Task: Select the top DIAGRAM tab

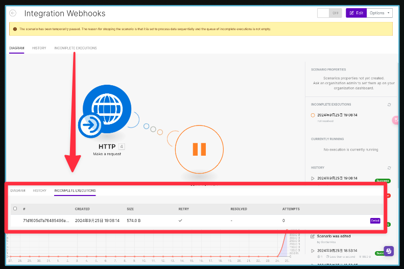Action: point(17,48)
